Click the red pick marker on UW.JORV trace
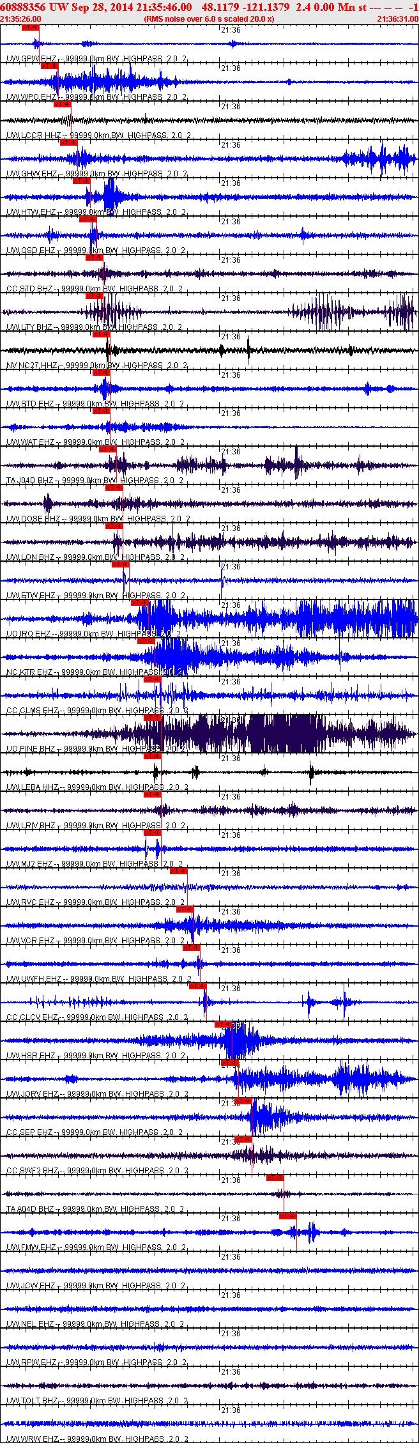This screenshot has height=1443, width=419. coord(229,1063)
